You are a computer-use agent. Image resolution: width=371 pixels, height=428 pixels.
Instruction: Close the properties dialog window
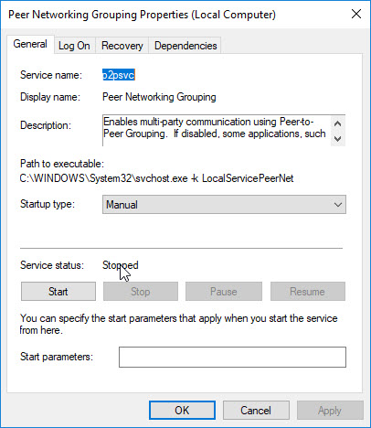(x=356, y=14)
